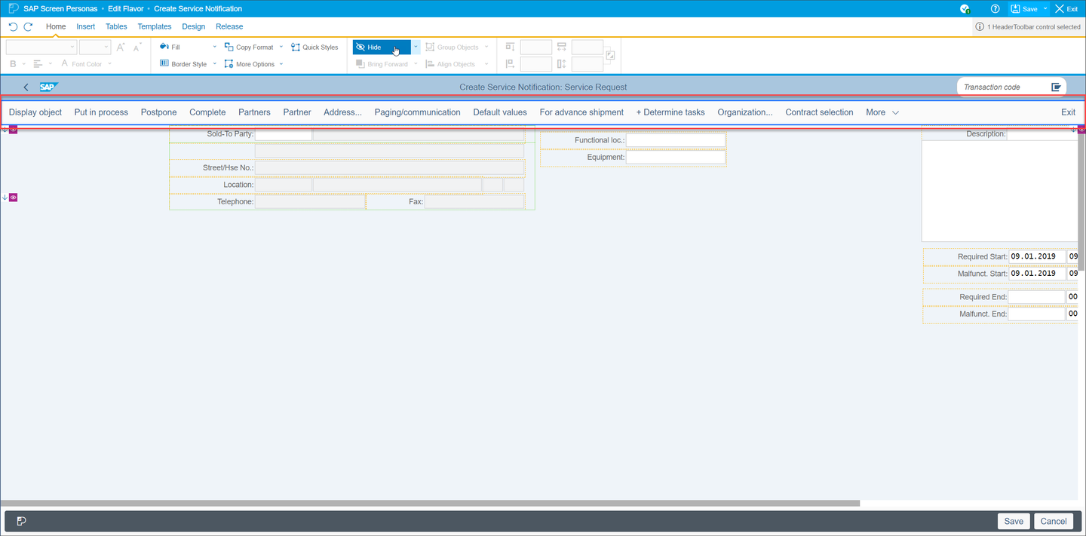Toggle Bold formatting

[x=14, y=64]
